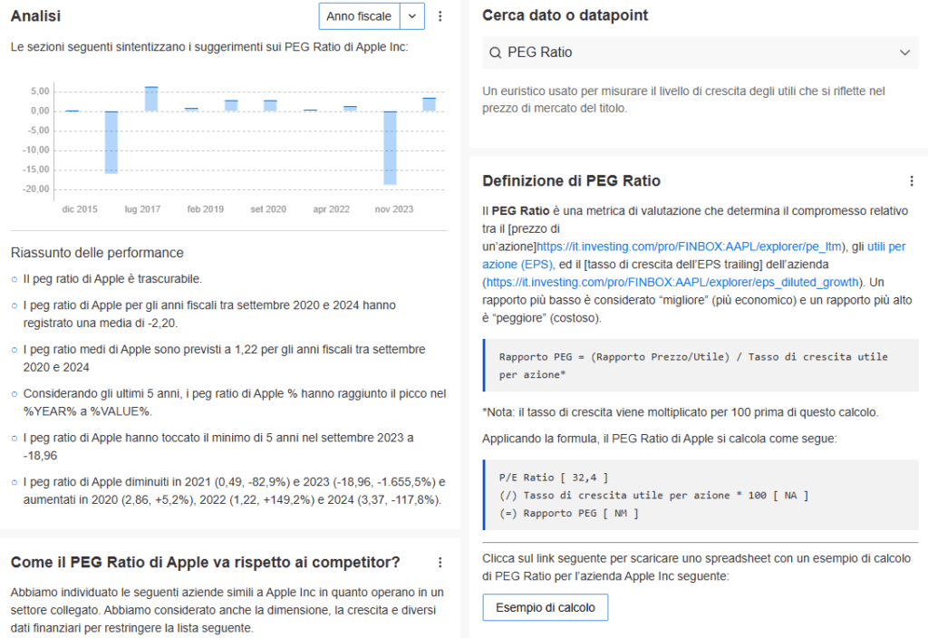Click the bullet mentioning a media di -2,20

pyautogui.click(x=209, y=314)
